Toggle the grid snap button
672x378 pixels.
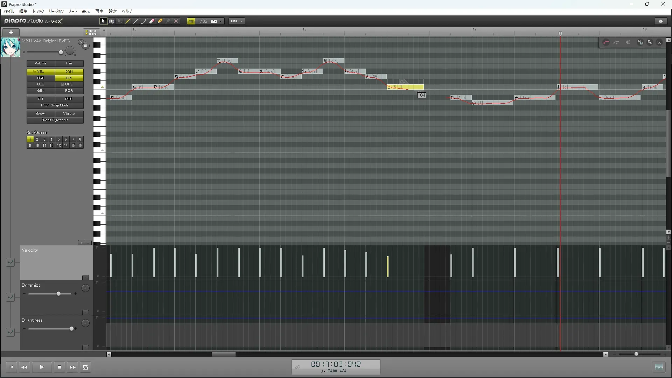coord(191,21)
